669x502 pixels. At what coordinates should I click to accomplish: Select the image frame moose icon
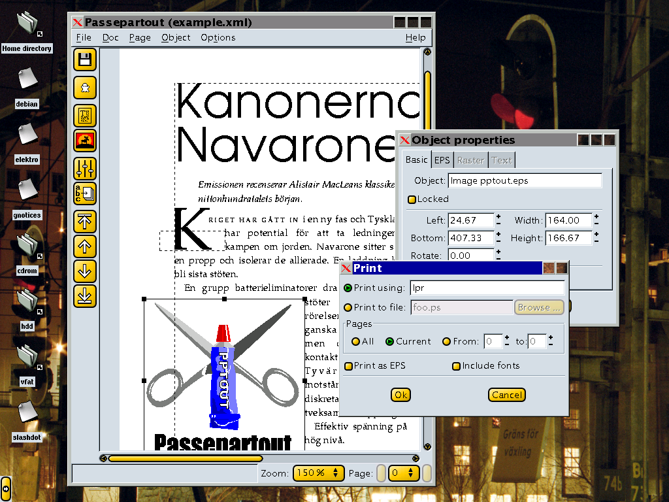(x=84, y=141)
